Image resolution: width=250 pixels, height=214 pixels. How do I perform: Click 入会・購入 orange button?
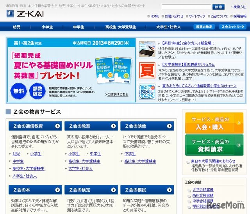pos(214,123)
